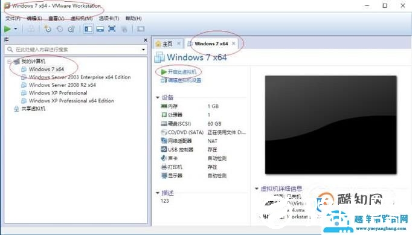This screenshot has height=235, width=412.
Task: Open the power options dropdown arrow beside play
Action: click(x=16, y=29)
